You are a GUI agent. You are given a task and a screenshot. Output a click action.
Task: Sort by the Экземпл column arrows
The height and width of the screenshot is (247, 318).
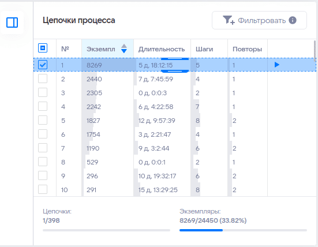(x=124, y=48)
